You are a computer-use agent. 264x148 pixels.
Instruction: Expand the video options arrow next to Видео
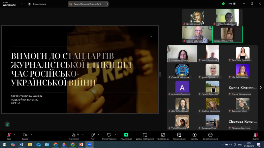coord(31,135)
